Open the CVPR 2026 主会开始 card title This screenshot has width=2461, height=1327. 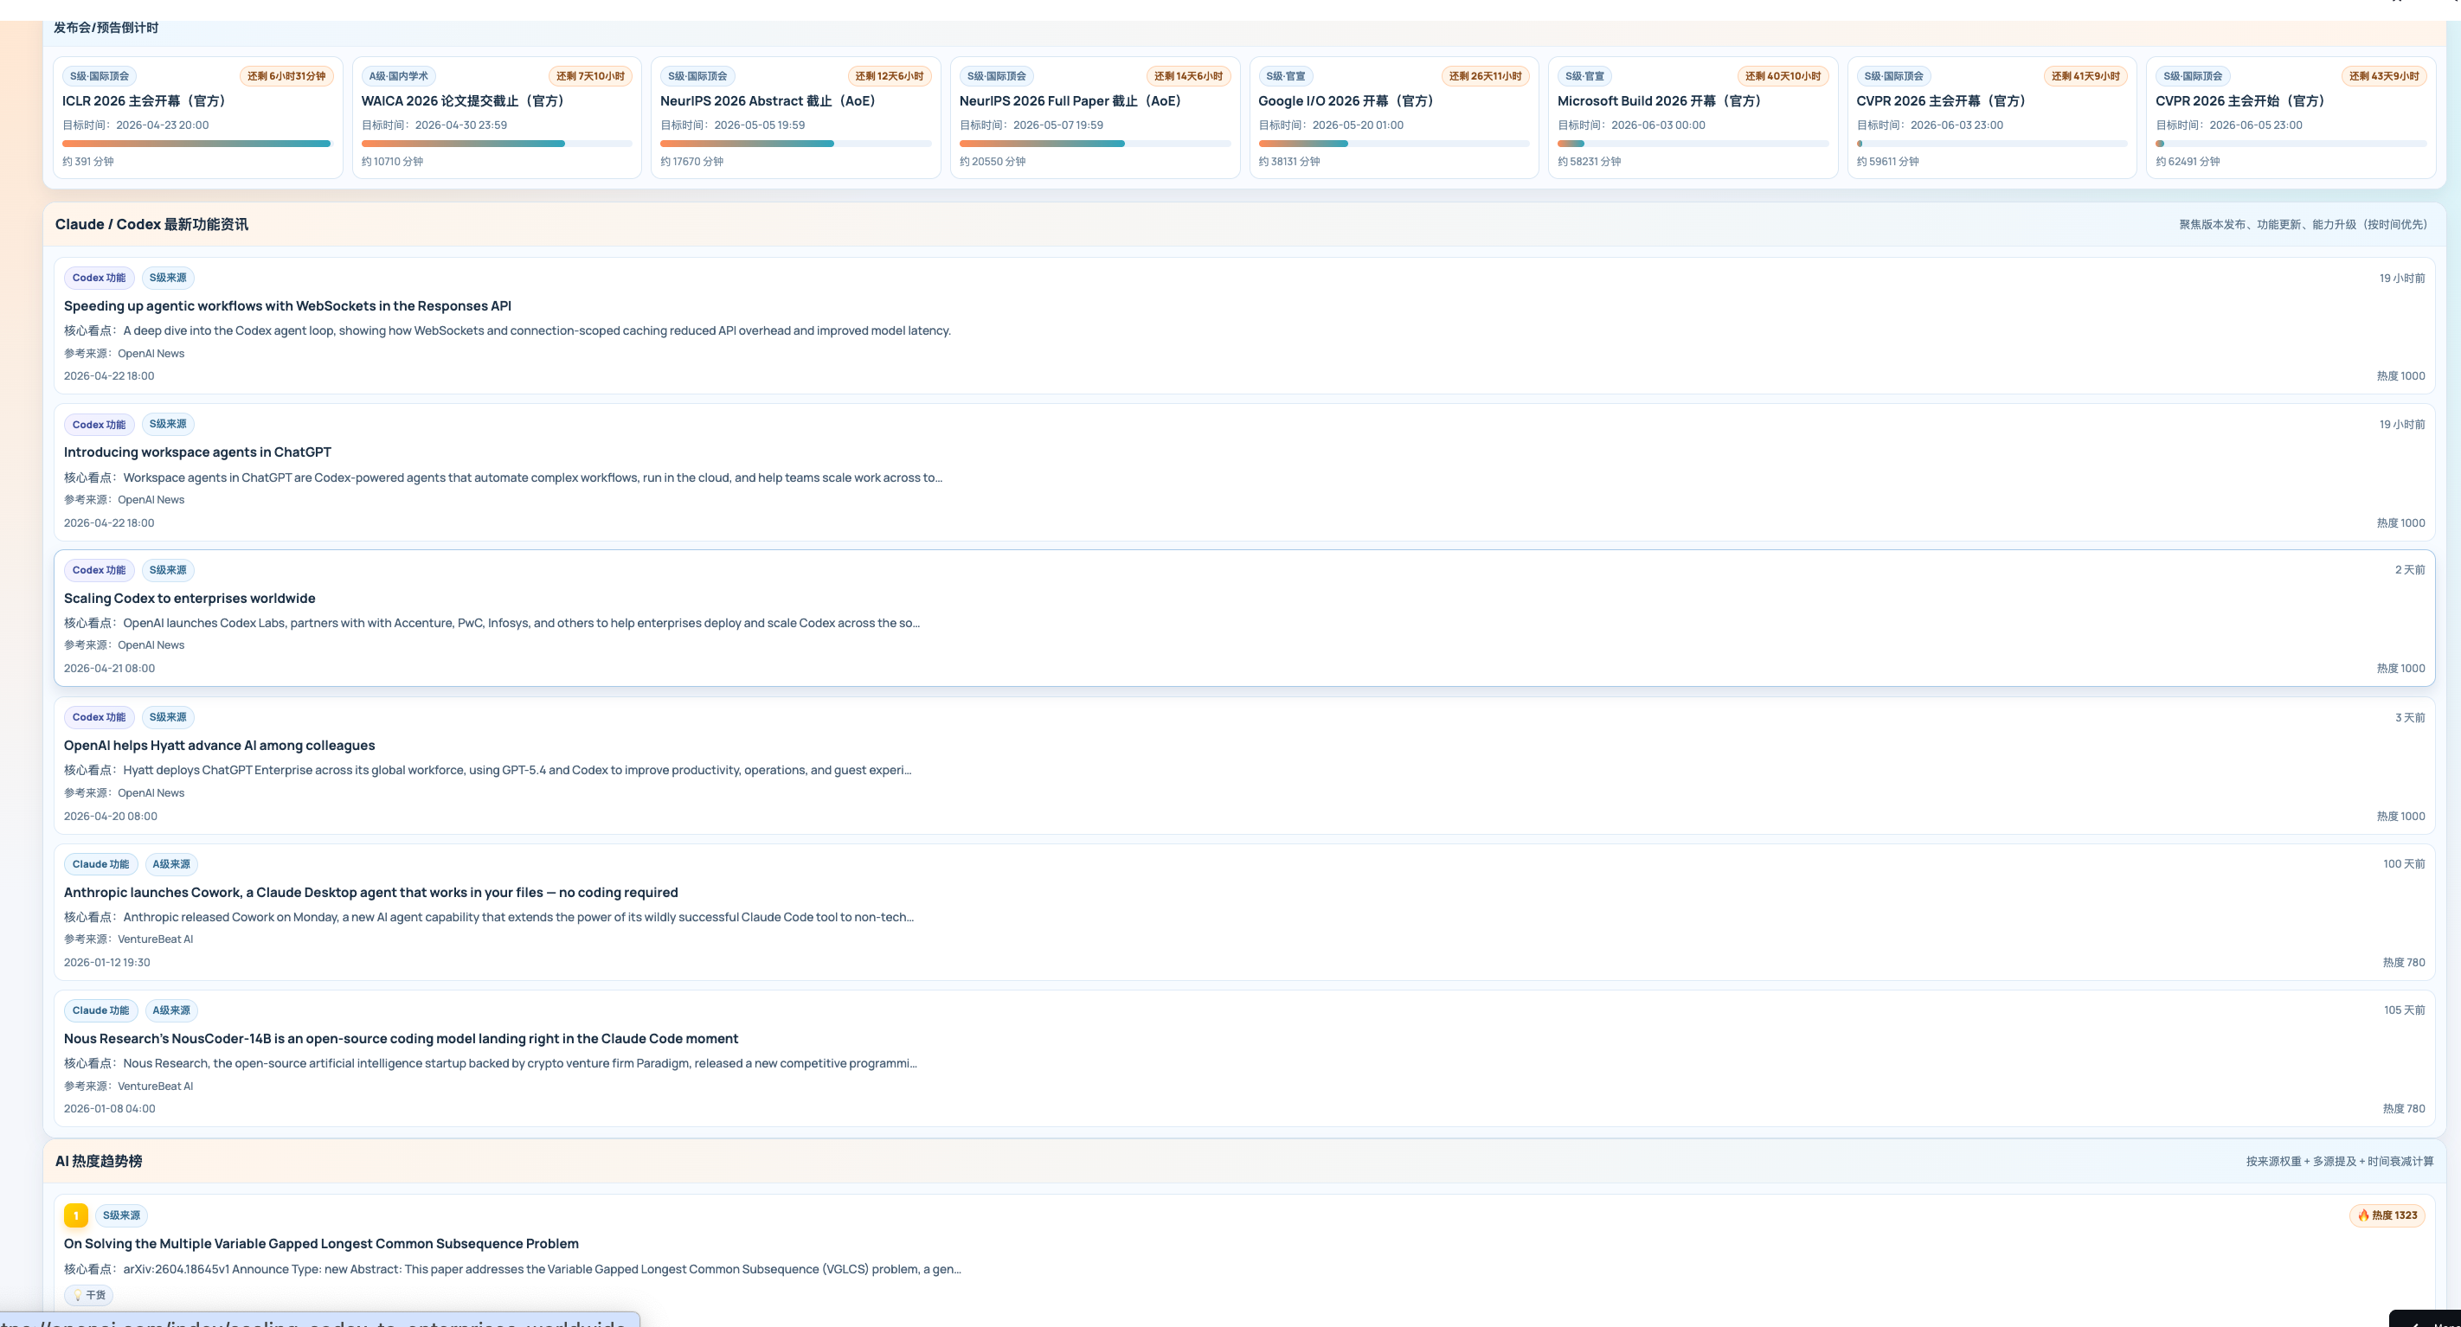point(2243,100)
